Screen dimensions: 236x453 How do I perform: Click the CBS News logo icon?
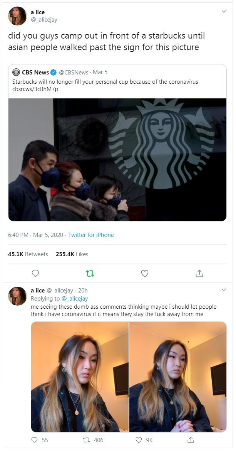click(x=16, y=72)
